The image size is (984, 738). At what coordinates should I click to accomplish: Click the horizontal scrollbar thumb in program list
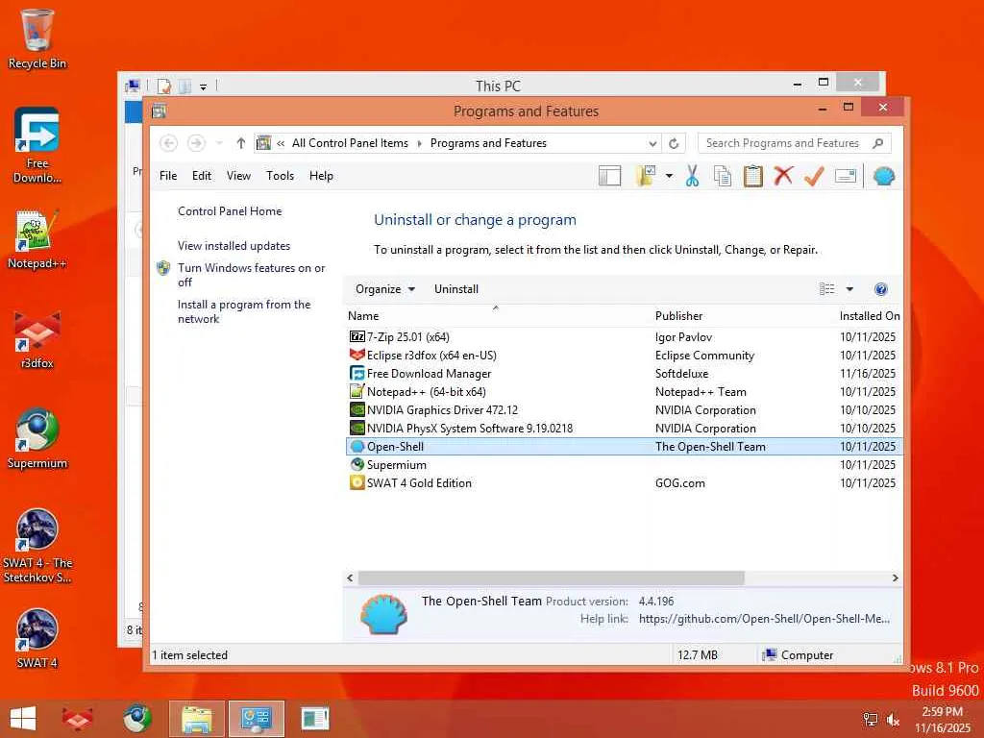(x=551, y=578)
